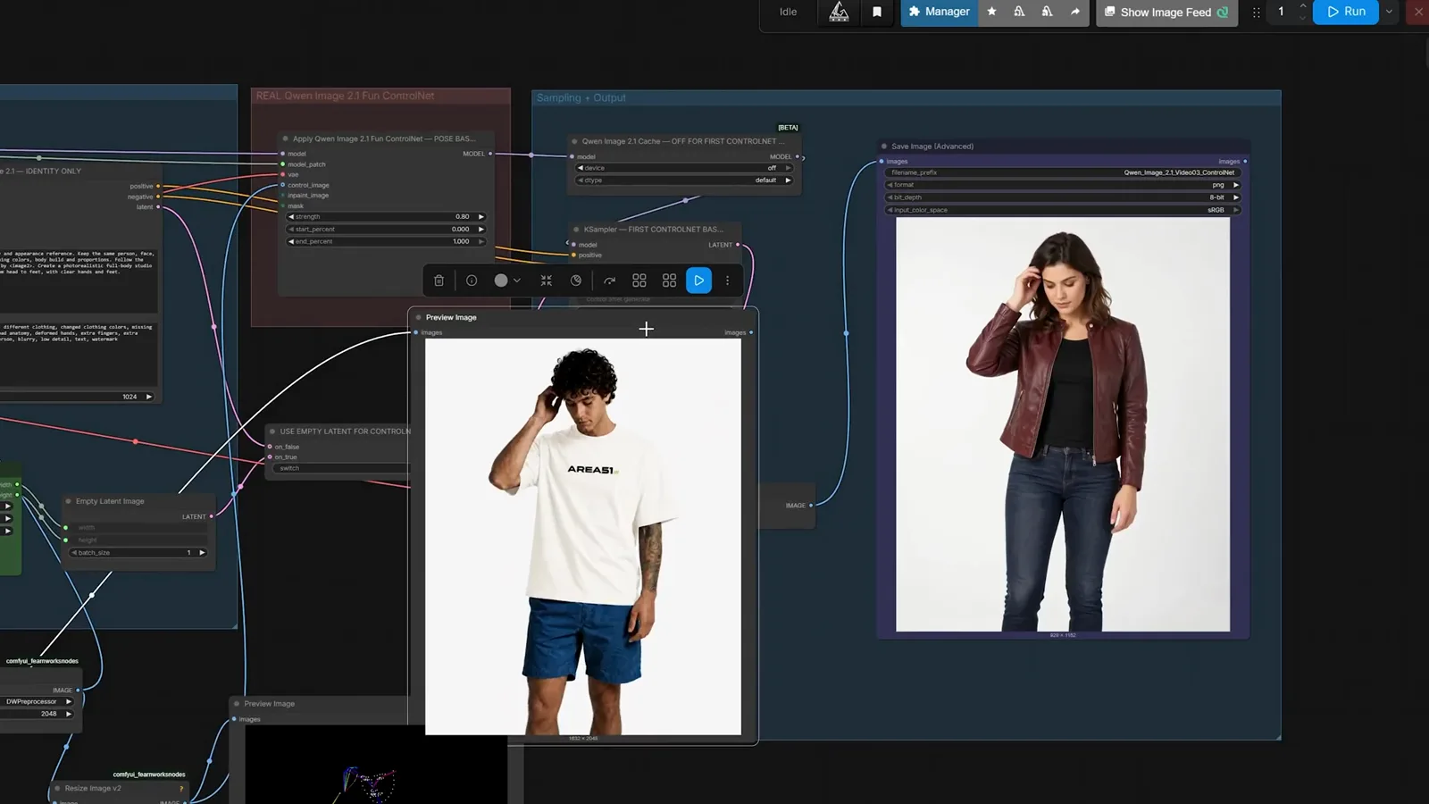Click the help question mark on Resize Image v2
Image resolution: width=1429 pixels, height=804 pixels.
tap(181, 789)
